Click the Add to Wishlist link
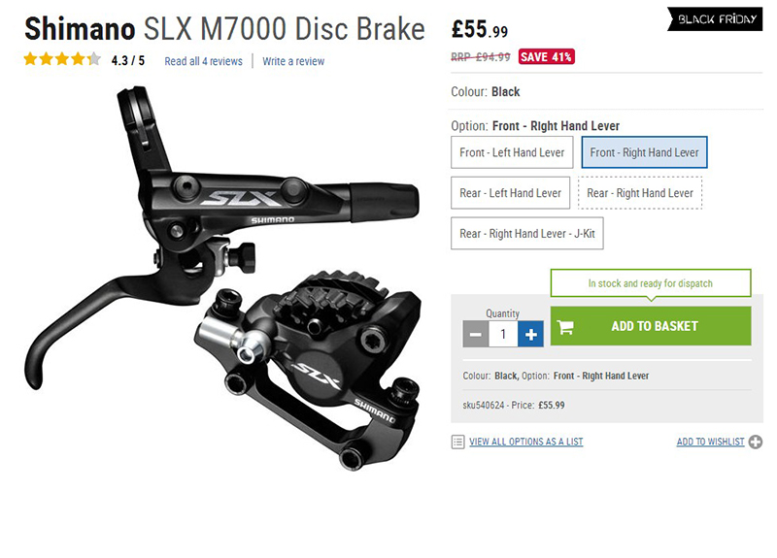The image size is (777, 558). 711,442
